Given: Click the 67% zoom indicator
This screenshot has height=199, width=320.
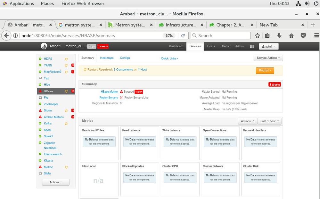Looking at the screenshot, I should (169, 35).
